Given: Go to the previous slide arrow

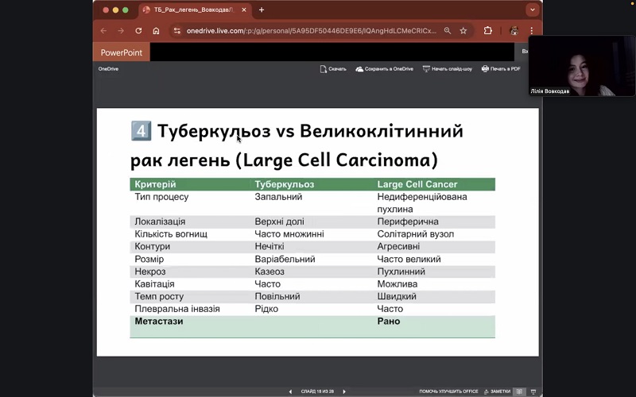Looking at the screenshot, I should 290,391.
